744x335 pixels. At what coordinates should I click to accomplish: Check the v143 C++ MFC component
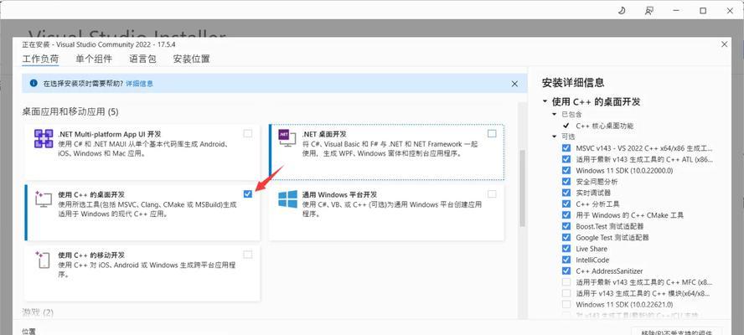click(566, 282)
